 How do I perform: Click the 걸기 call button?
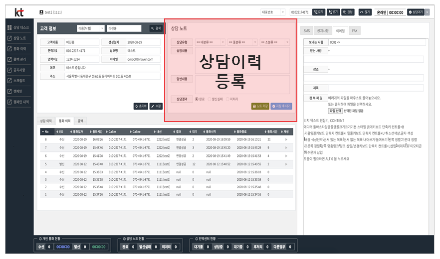pyautogui.click(x=318, y=12)
